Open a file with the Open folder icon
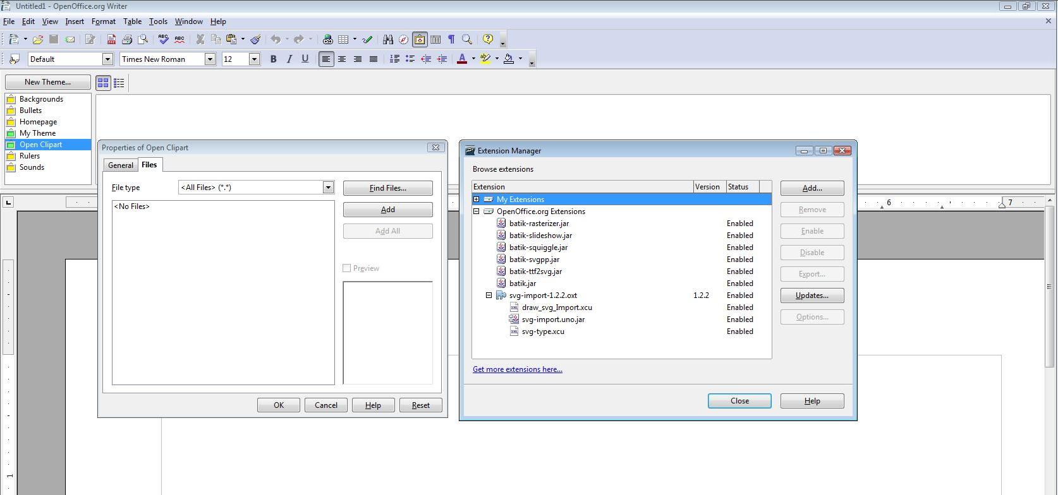Screen dimensions: 1058x495 coord(38,39)
